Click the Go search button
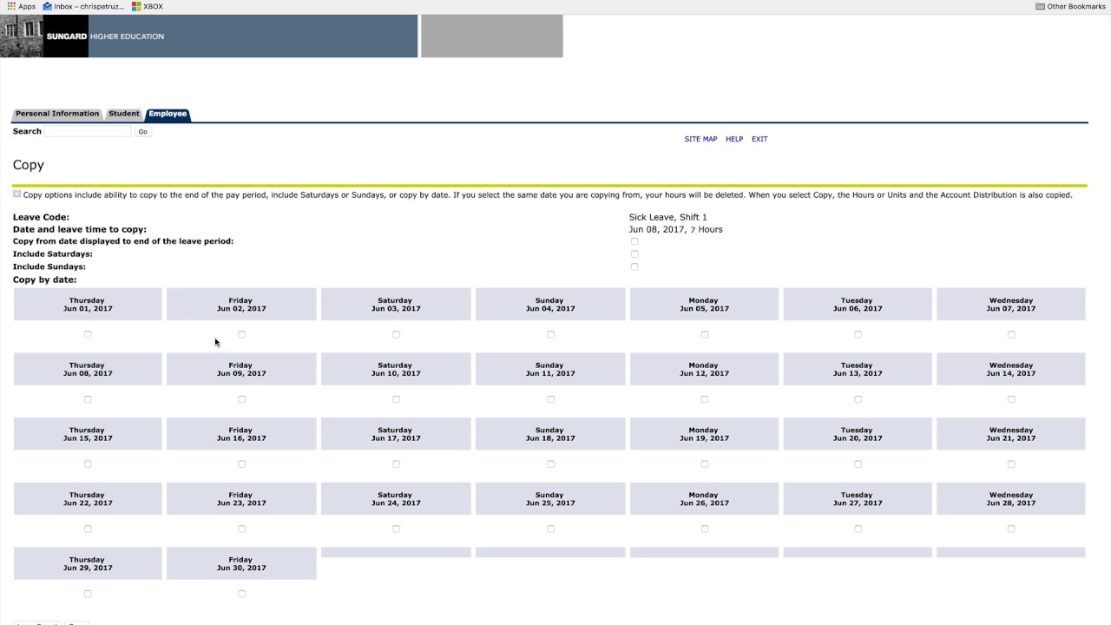Image resolution: width=1111 pixels, height=625 pixels. point(143,132)
